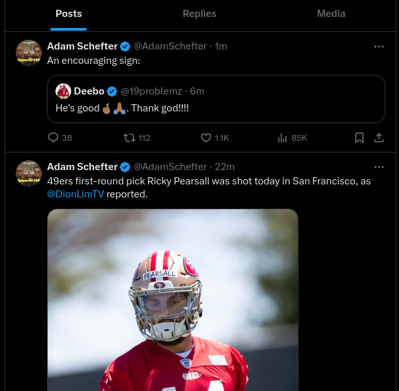
Task: Open more options on the first post
Action: (x=379, y=46)
